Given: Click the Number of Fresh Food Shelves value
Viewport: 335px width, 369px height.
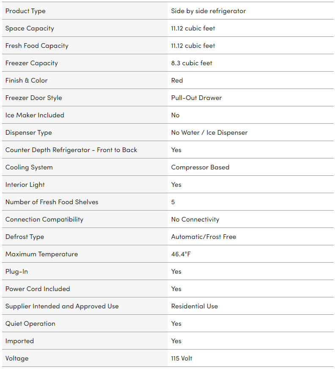Looking at the screenshot, I should (173, 202).
